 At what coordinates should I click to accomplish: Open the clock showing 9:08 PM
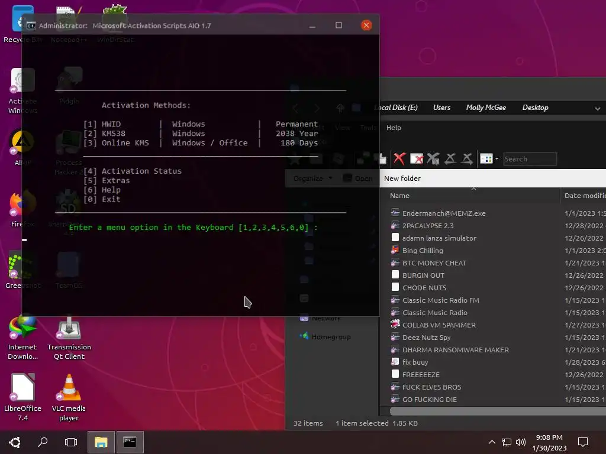(549, 442)
